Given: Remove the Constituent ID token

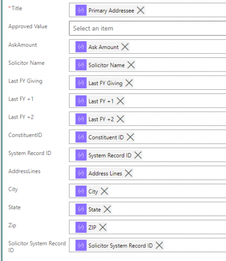Looking at the screenshot, I should tap(130, 137).
